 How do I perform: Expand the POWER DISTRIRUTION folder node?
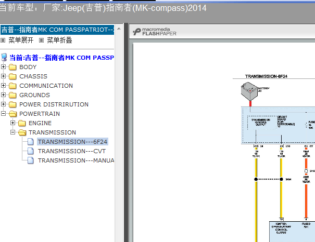coord(3,104)
